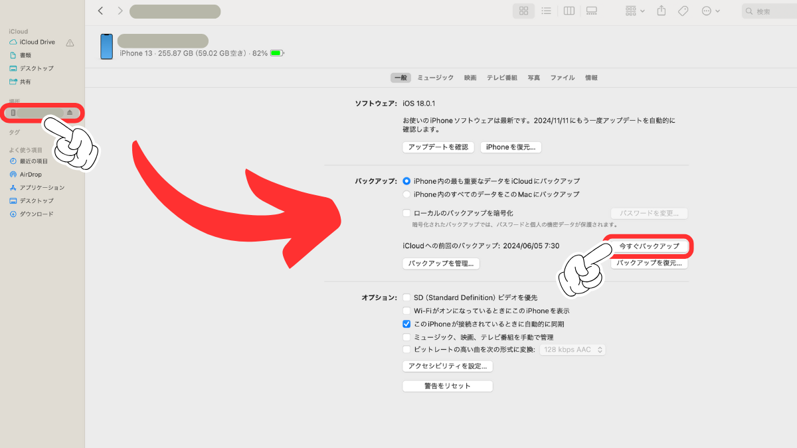
Task: Open デスクトップ under よく使う項目
Action: pos(37,201)
